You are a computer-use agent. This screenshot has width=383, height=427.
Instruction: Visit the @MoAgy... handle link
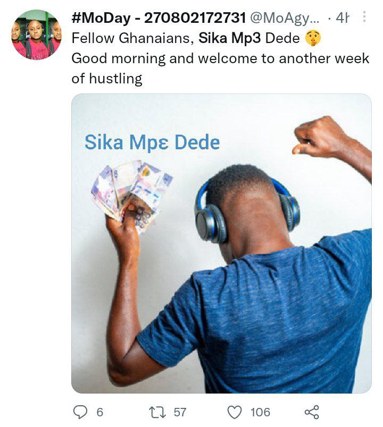pyautogui.click(x=285, y=18)
